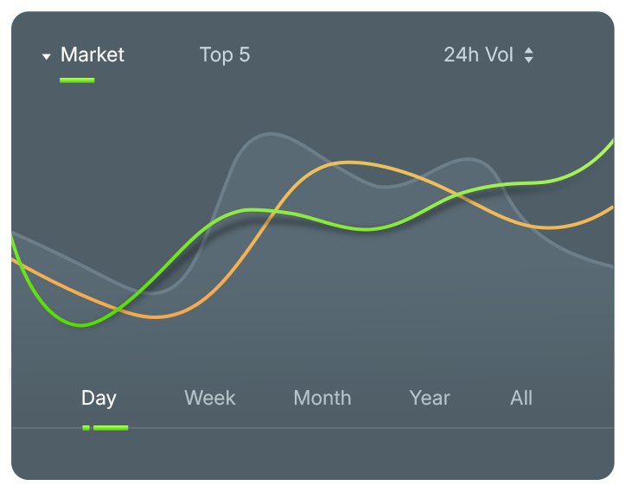Click the small green dot left of Day indicator
Screen dimensions: 626x492
pos(86,427)
